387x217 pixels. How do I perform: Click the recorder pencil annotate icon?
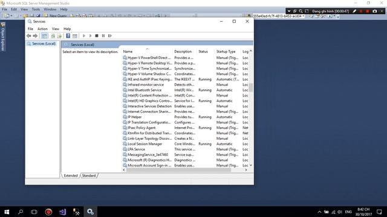point(354,11)
